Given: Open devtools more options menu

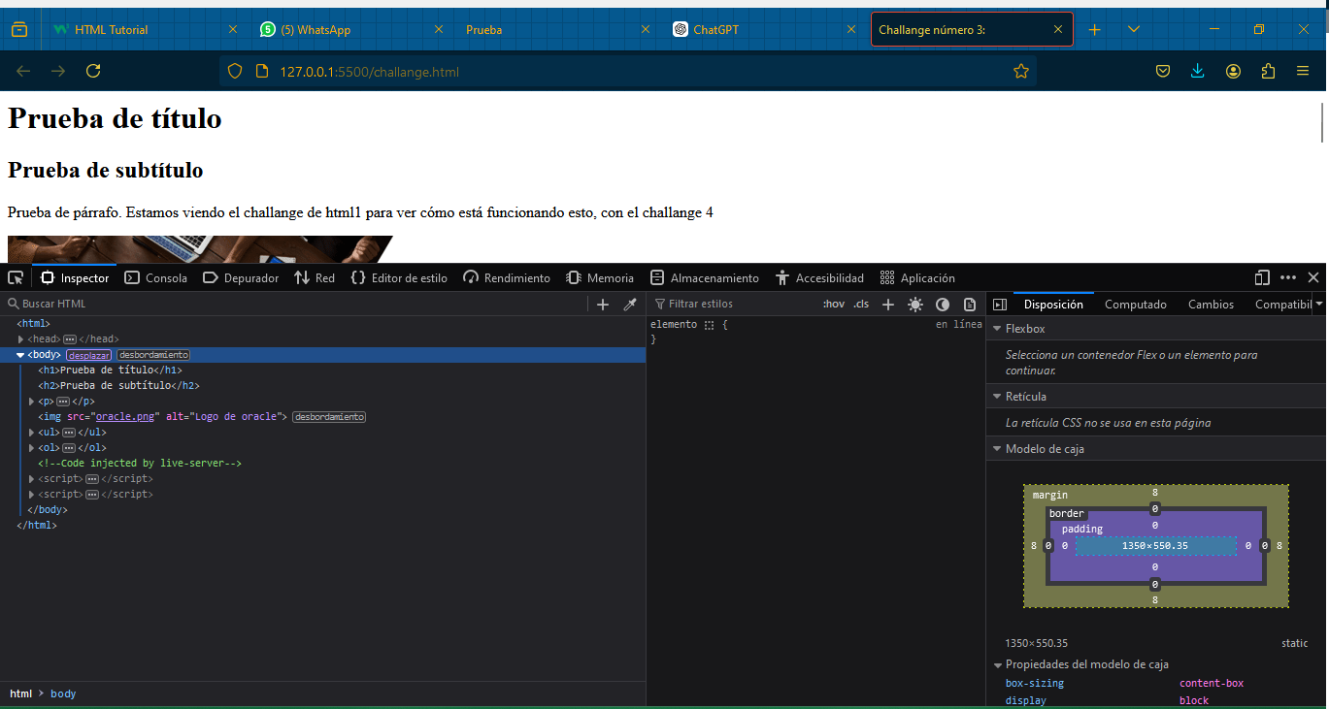Looking at the screenshot, I should [1288, 277].
